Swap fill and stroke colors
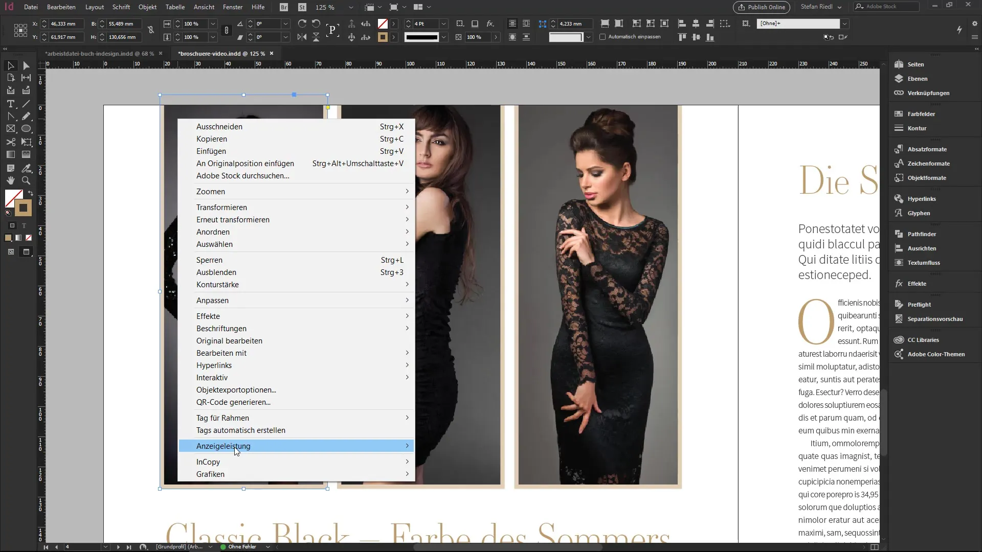This screenshot has height=552, width=982. pos(30,193)
